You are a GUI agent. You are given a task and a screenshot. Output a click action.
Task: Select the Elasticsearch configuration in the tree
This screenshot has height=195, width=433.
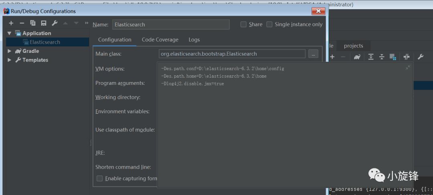[45, 42]
